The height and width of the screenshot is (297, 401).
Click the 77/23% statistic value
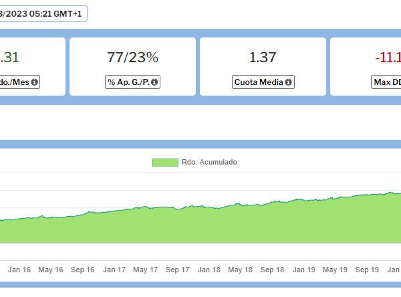(x=132, y=58)
